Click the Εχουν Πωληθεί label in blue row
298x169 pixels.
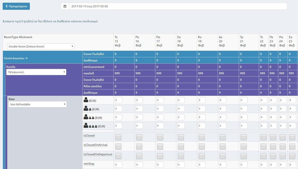[x=94, y=54]
